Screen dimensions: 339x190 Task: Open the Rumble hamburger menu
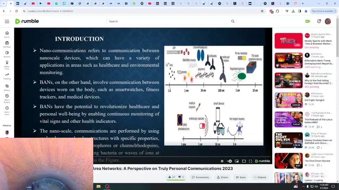[7, 21]
